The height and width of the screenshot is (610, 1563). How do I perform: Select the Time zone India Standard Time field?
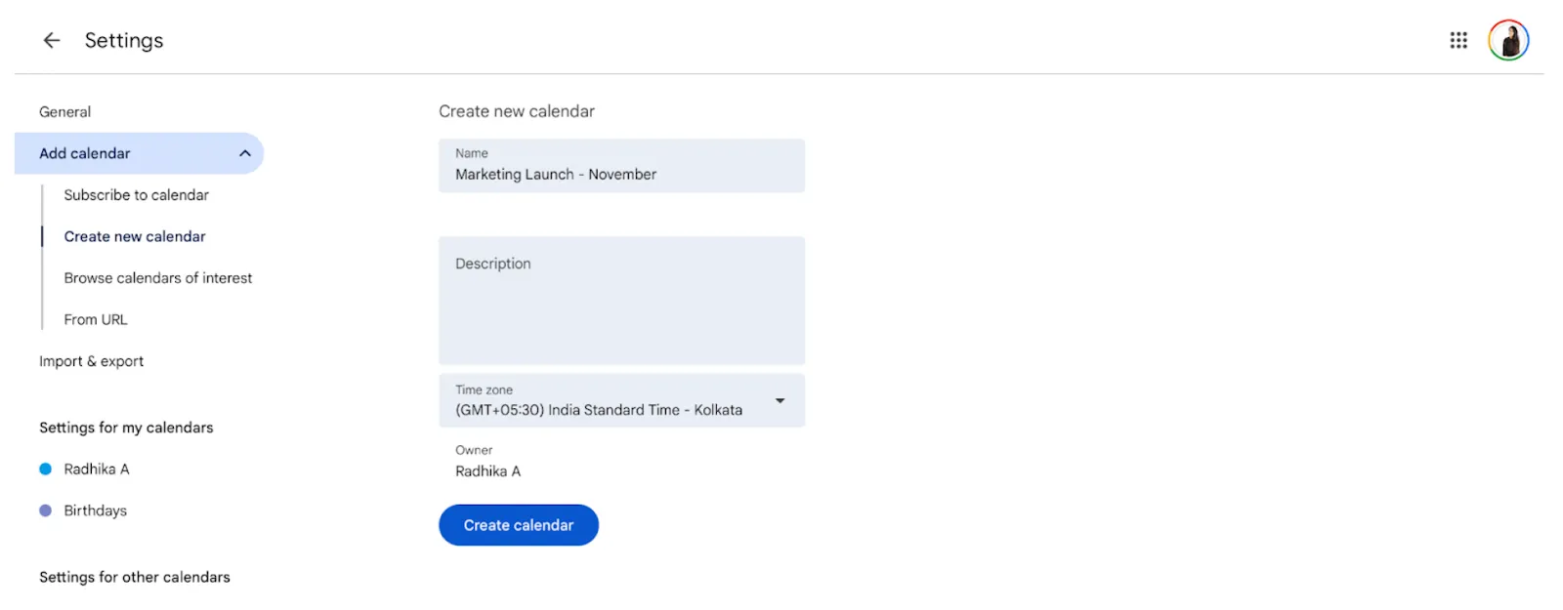tap(621, 400)
